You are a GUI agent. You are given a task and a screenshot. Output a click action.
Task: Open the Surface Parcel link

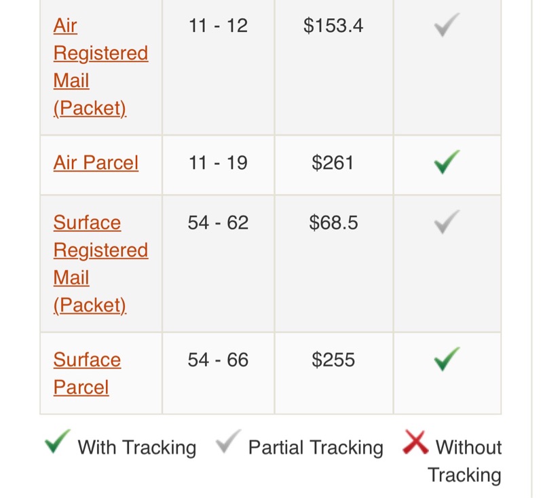[87, 373]
